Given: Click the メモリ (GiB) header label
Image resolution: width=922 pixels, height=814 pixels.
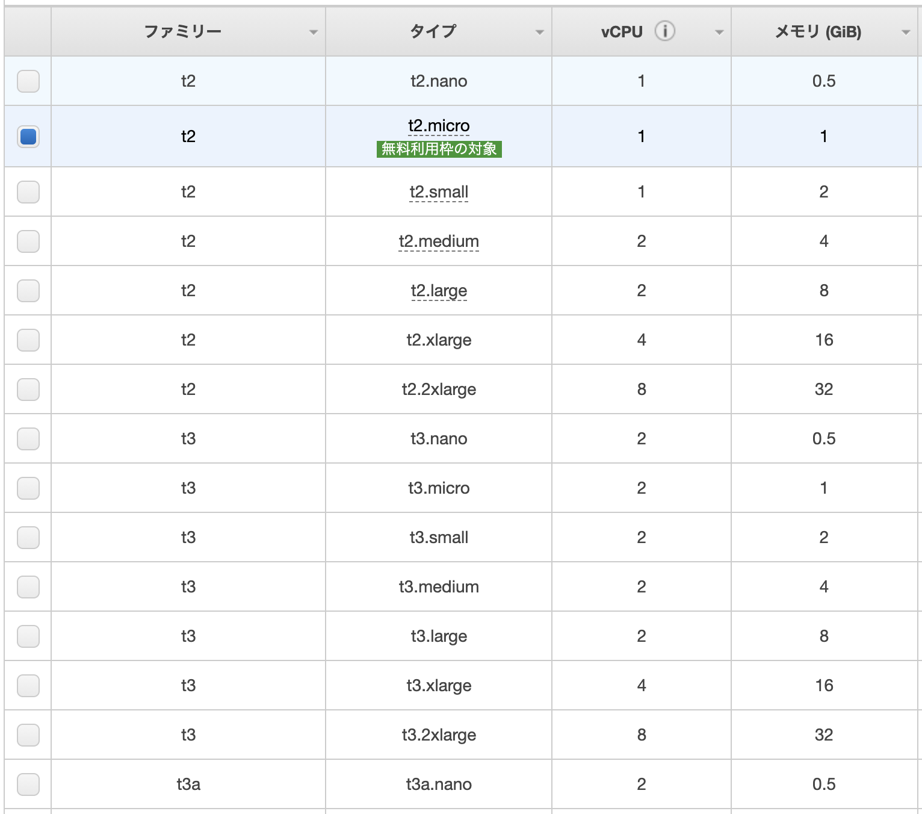Looking at the screenshot, I should 817,31.
